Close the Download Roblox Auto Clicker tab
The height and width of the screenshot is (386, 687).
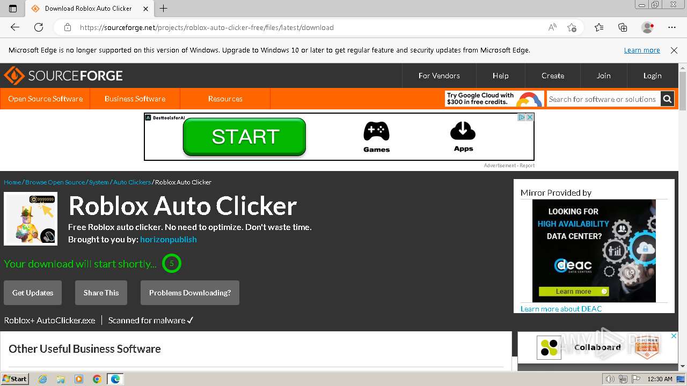tap(146, 9)
